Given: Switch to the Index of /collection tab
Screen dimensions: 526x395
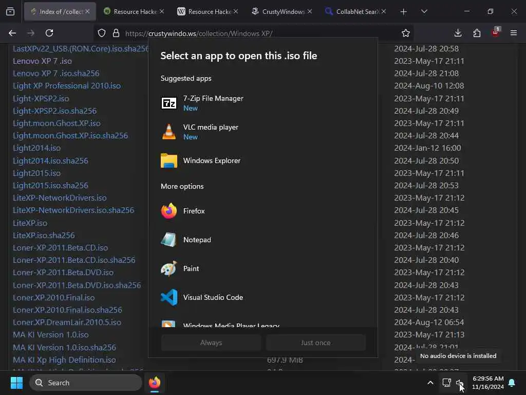Looking at the screenshot, I should (x=60, y=12).
